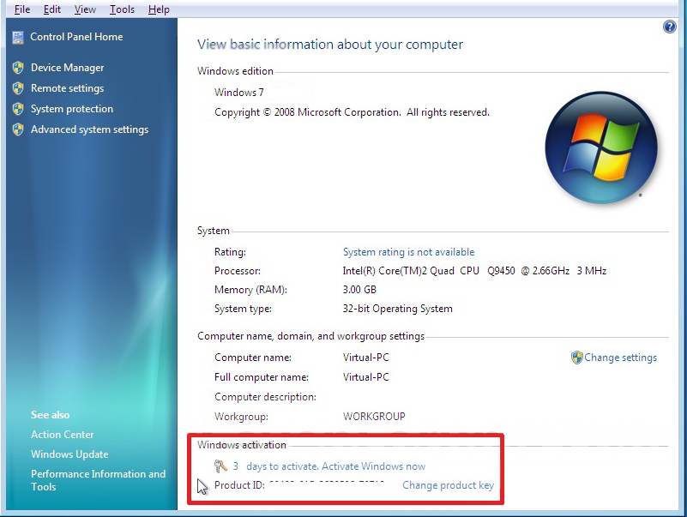Image resolution: width=687 pixels, height=517 pixels.
Task: Click the 'See also' heading
Action: pos(50,415)
